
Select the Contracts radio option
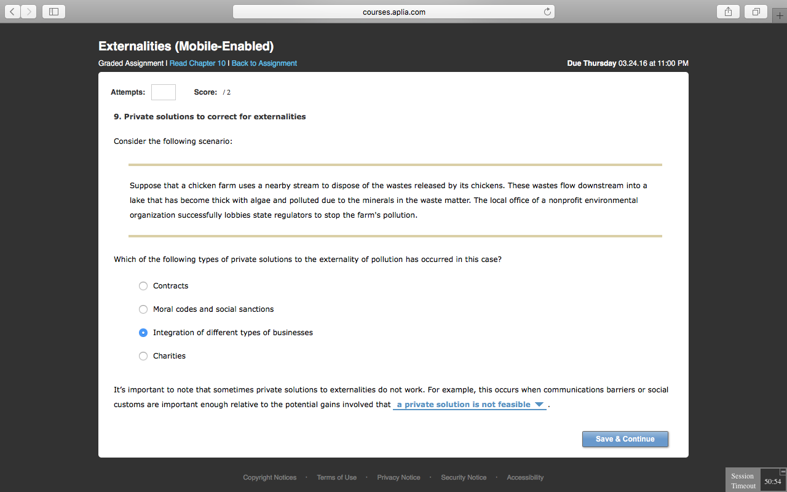click(x=143, y=286)
